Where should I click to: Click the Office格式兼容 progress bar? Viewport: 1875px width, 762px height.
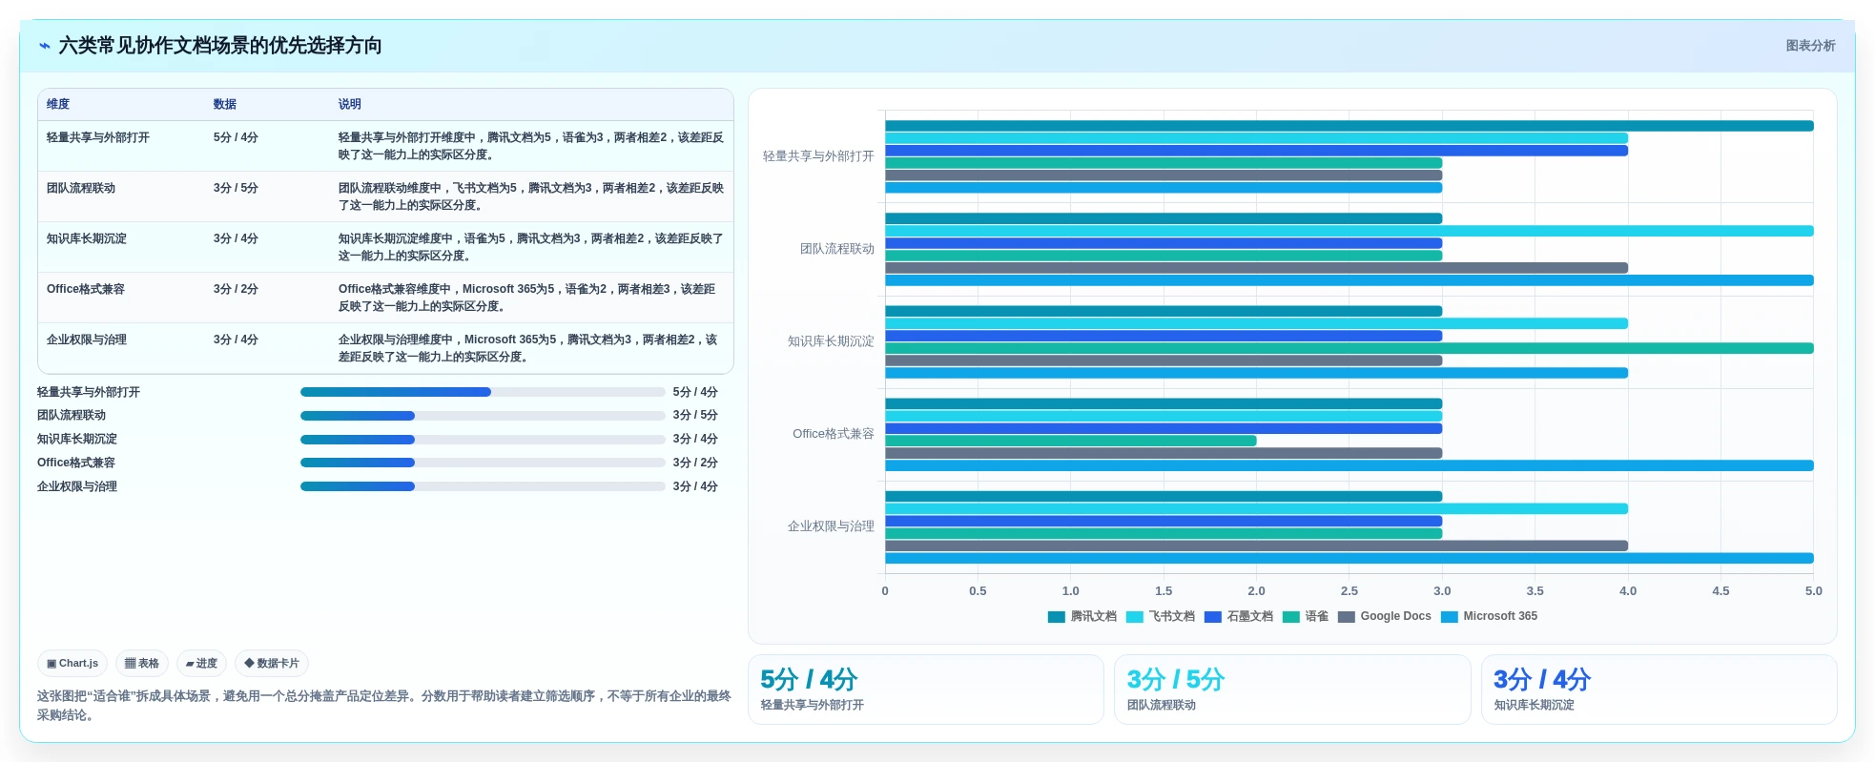pos(483,463)
